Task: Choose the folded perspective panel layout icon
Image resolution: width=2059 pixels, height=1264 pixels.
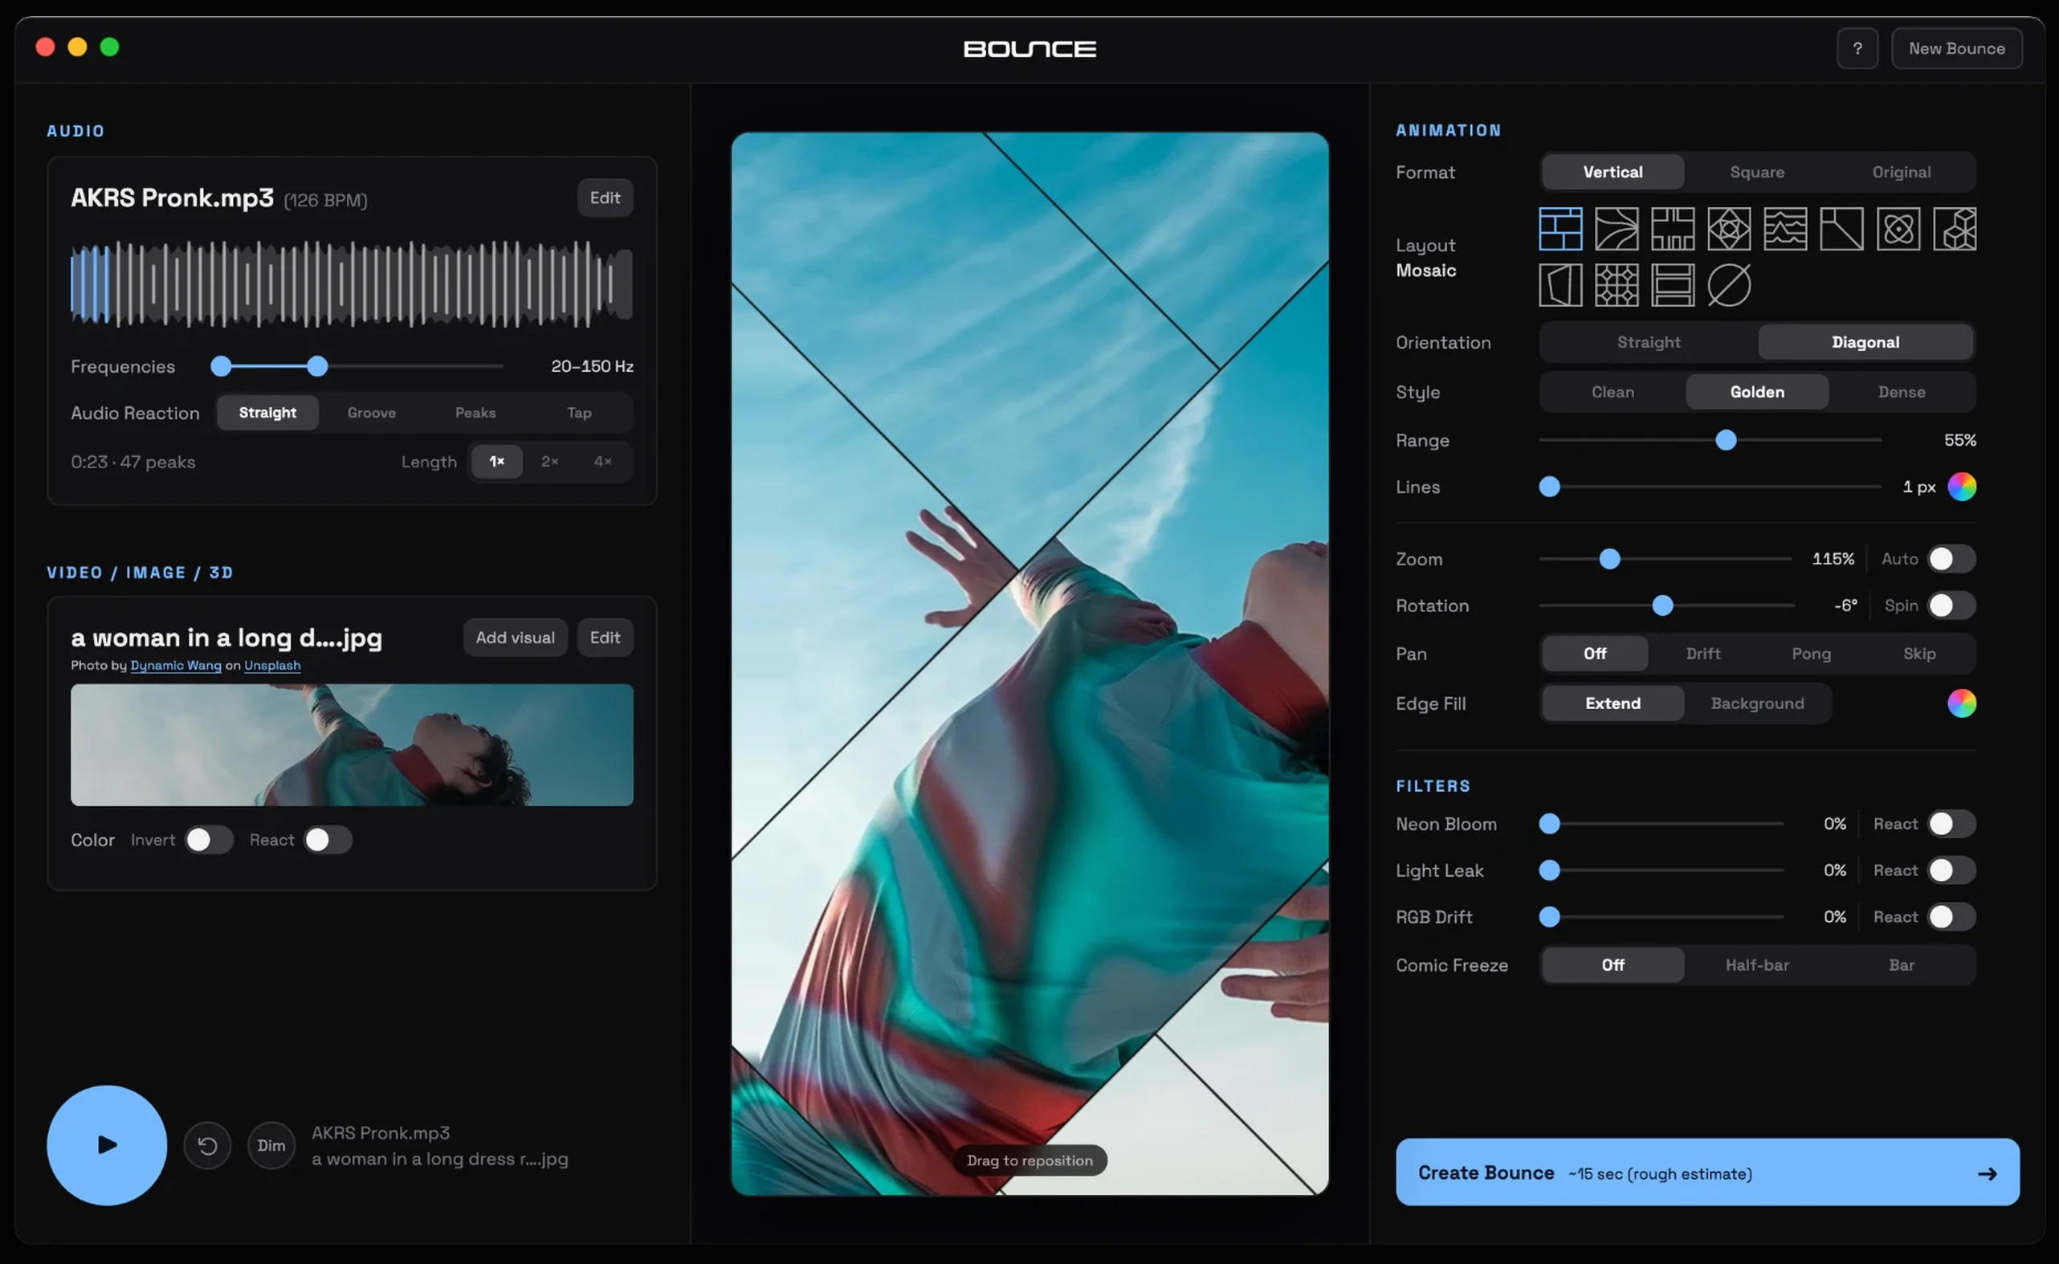Action: 1560,285
